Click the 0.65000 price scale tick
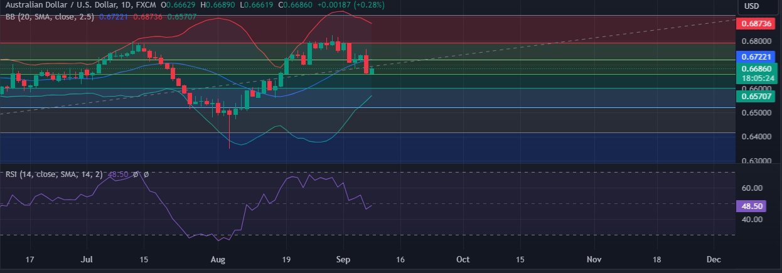782x273 pixels. tap(756, 113)
